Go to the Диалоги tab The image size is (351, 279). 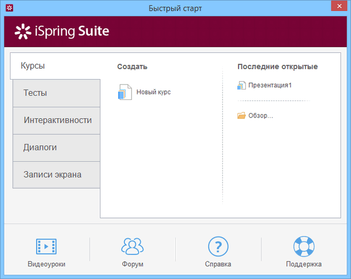[56, 147]
